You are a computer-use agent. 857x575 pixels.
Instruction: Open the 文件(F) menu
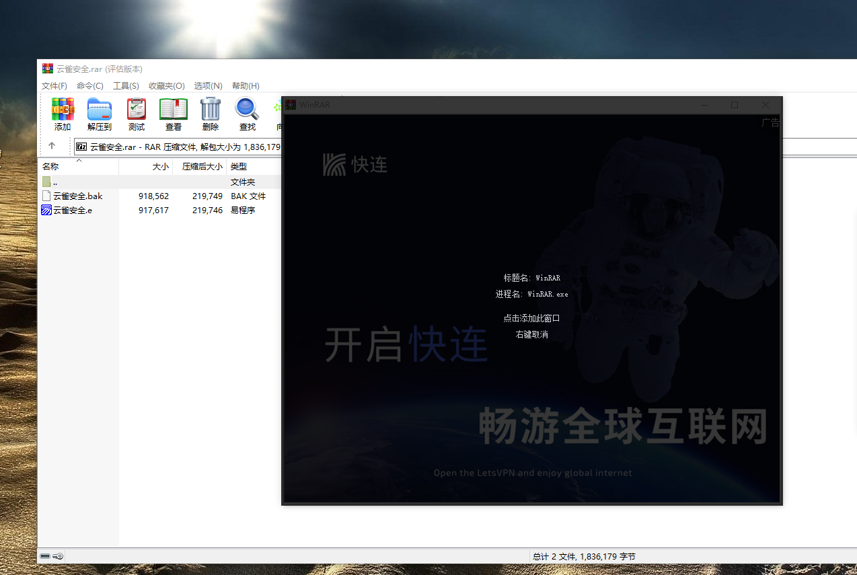54,85
